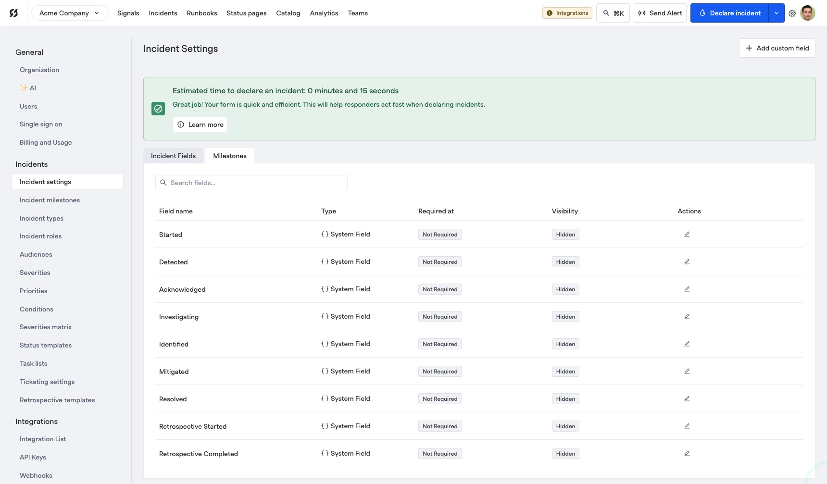Click the Visibility column header

tap(565, 211)
